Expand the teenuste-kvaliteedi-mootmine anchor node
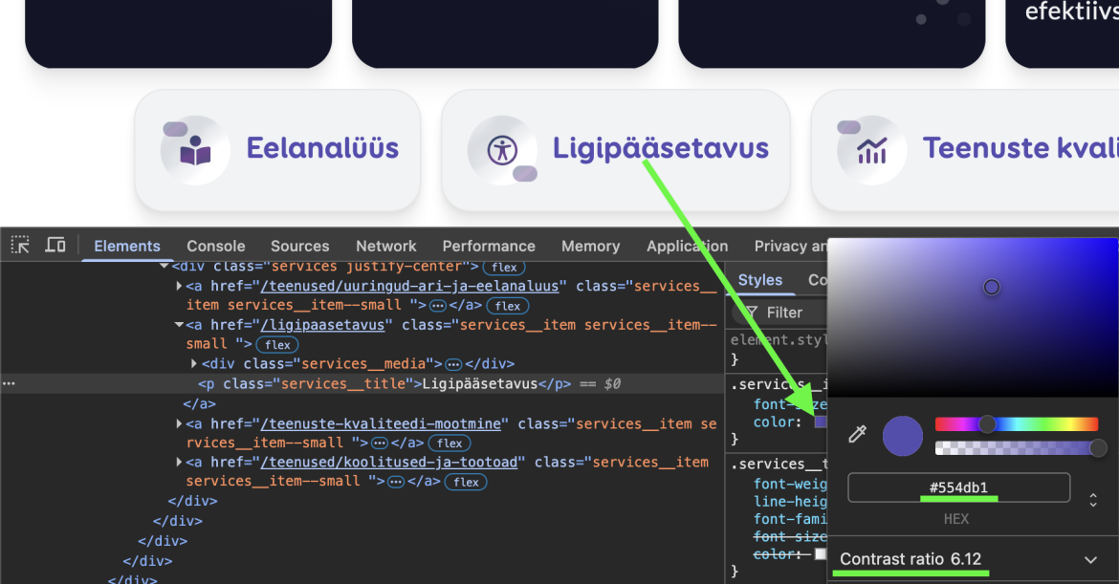This screenshot has height=584, width=1119. pos(179,423)
